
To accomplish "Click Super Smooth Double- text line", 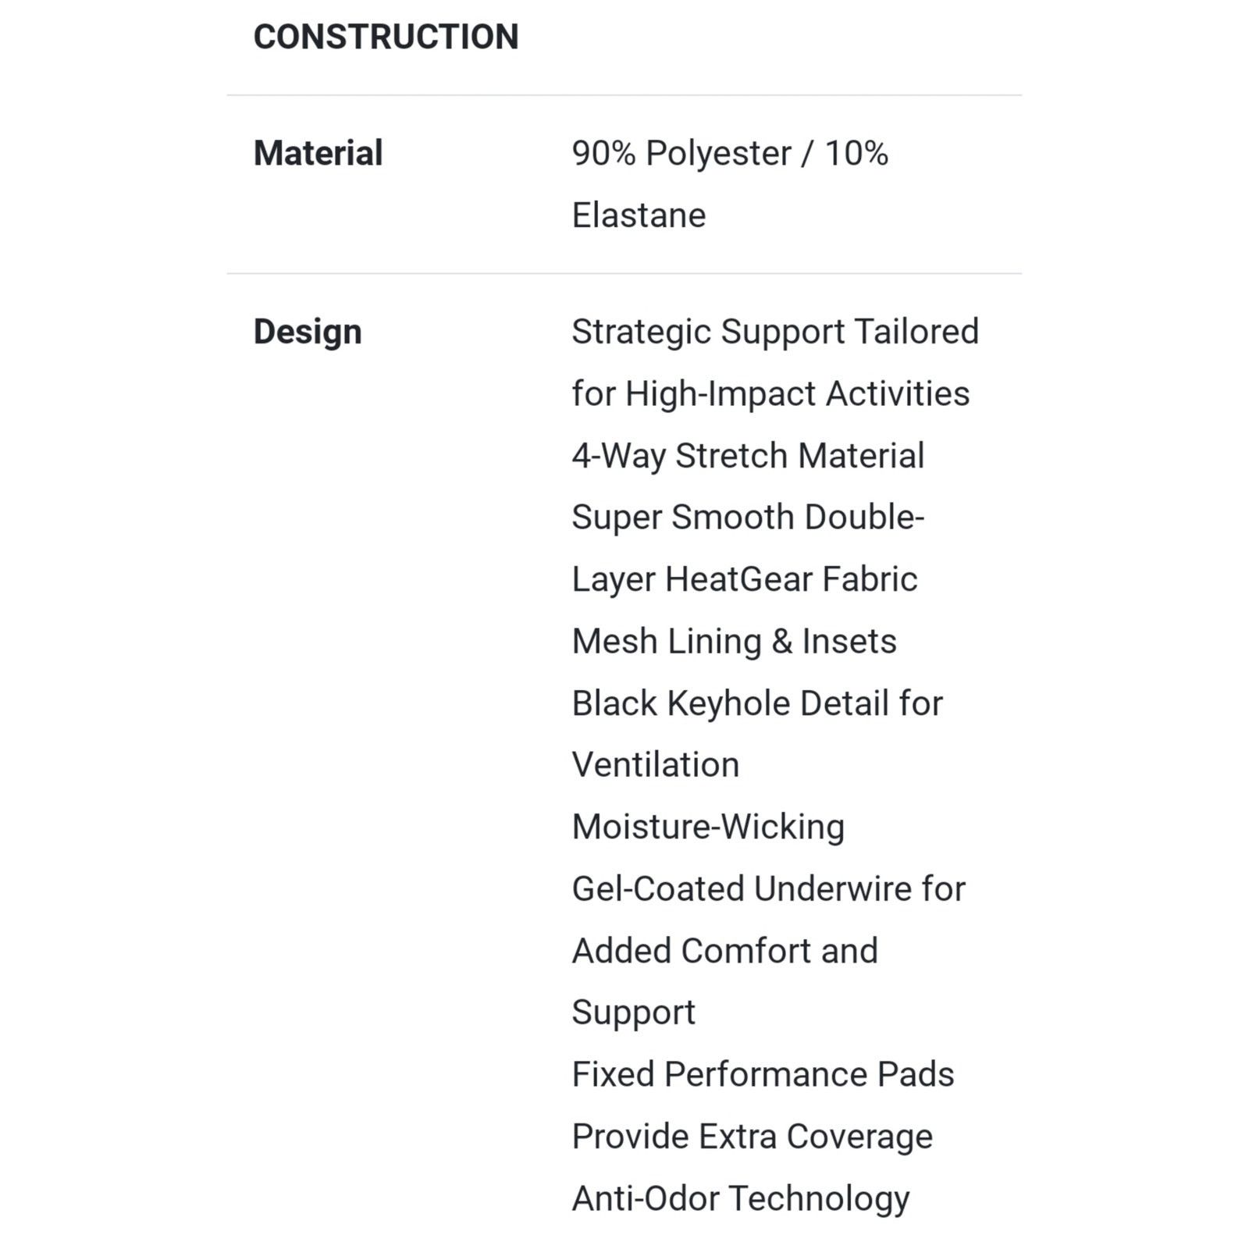I will 748,517.
